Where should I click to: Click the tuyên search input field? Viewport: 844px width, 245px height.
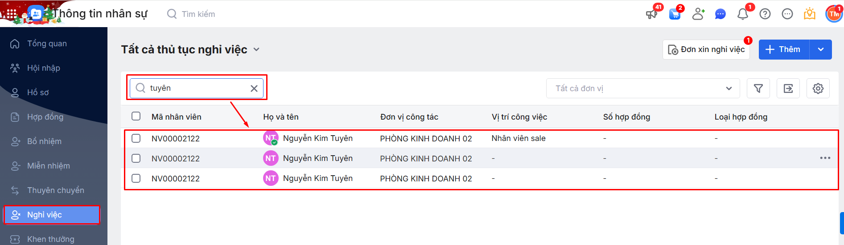click(196, 88)
